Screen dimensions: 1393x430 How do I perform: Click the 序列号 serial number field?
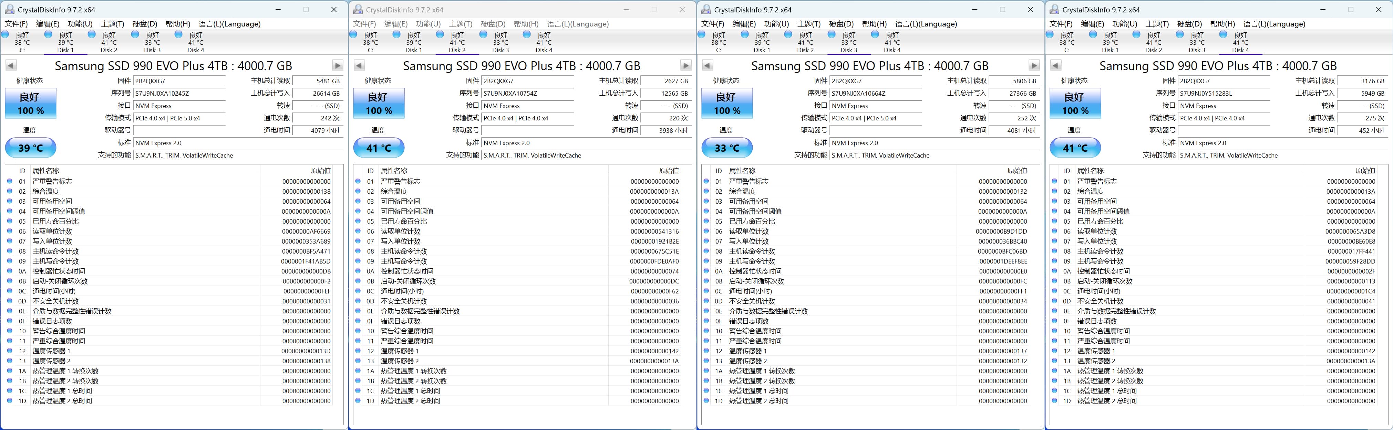pyautogui.click(x=179, y=93)
